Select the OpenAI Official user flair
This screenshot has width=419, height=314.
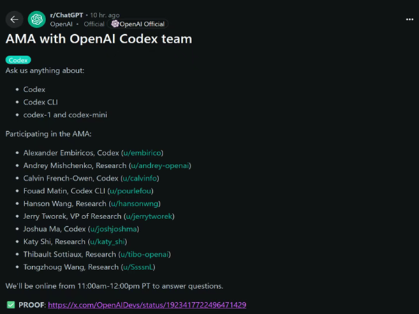click(x=138, y=24)
